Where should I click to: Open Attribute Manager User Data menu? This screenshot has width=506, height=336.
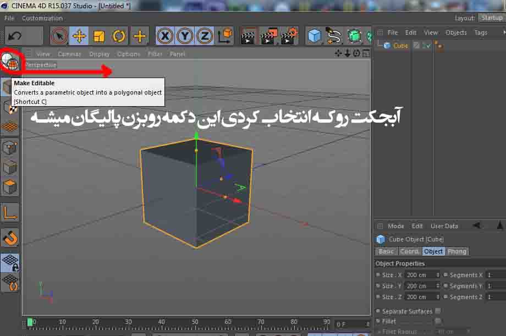point(444,226)
